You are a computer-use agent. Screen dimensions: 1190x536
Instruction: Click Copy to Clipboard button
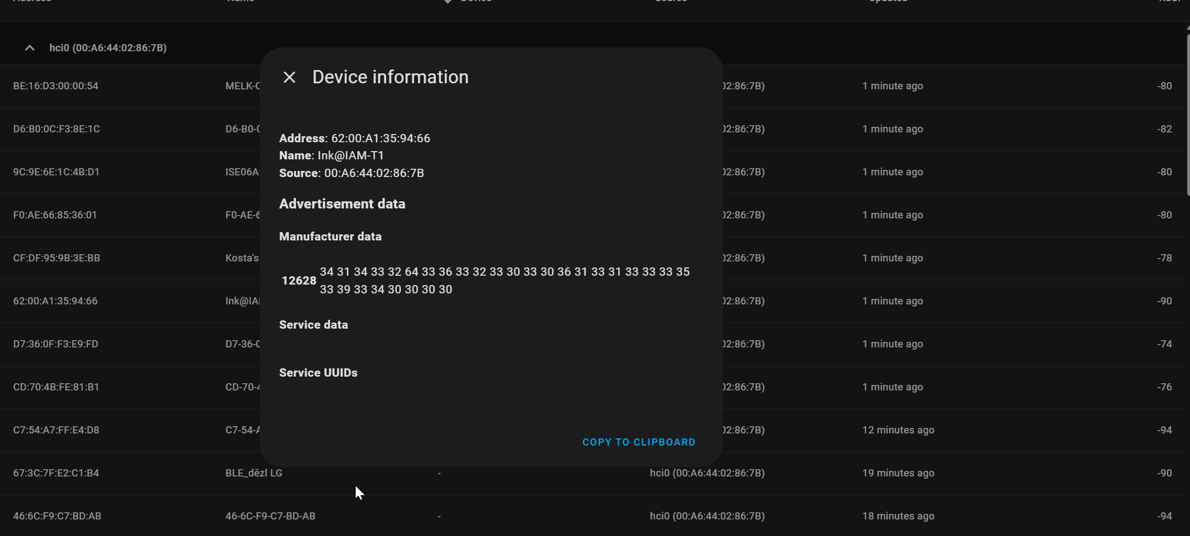click(x=639, y=442)
